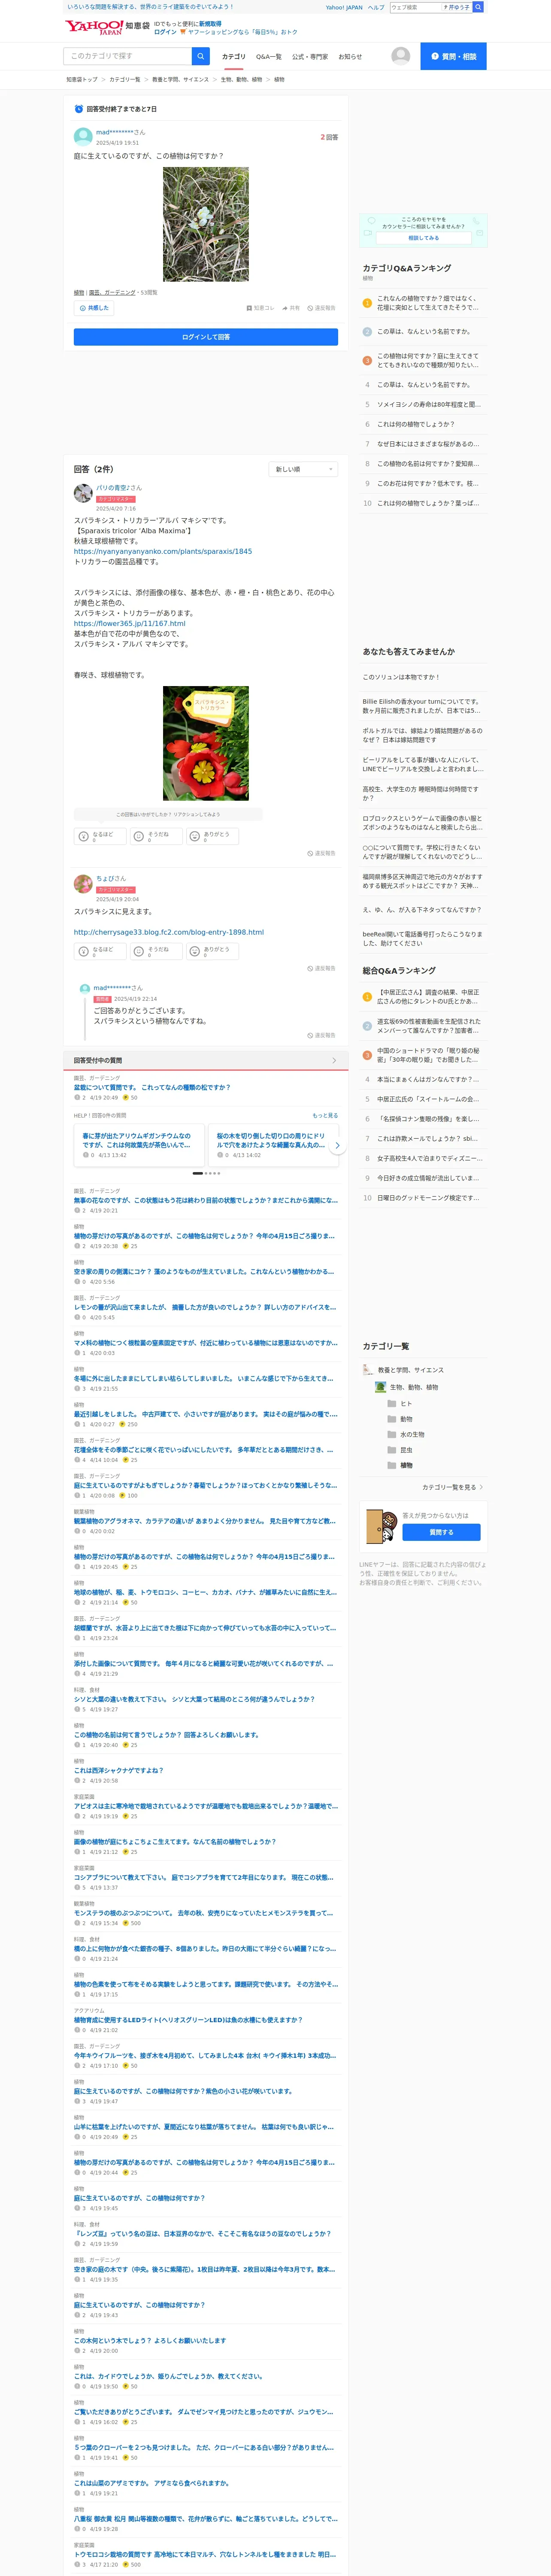Open the question's plant photo thumbnail
Image resolution: width=551 pixels, height=2576 pixels.
(x=206, y=224)
